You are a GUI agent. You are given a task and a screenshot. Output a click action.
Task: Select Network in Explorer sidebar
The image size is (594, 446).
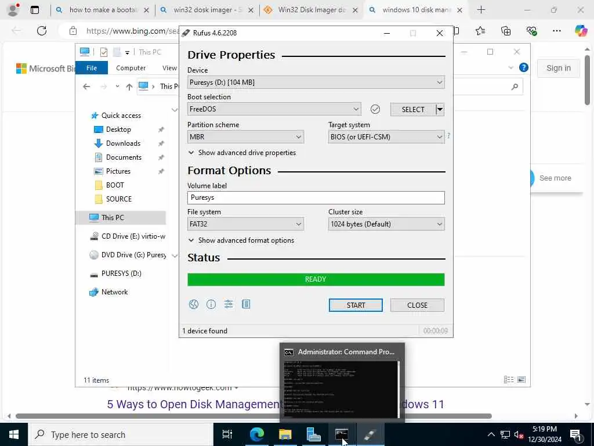click(114, 292)
